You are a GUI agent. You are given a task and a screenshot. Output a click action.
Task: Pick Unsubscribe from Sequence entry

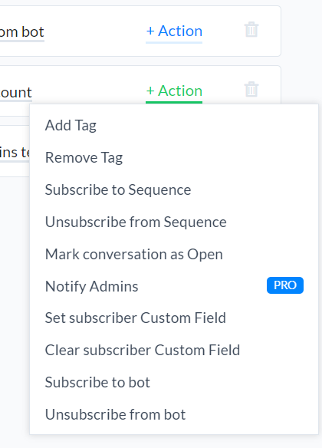coord(174,222)
